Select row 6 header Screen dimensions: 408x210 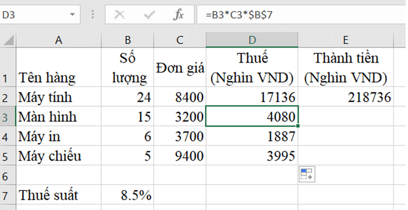pos(8,175)
